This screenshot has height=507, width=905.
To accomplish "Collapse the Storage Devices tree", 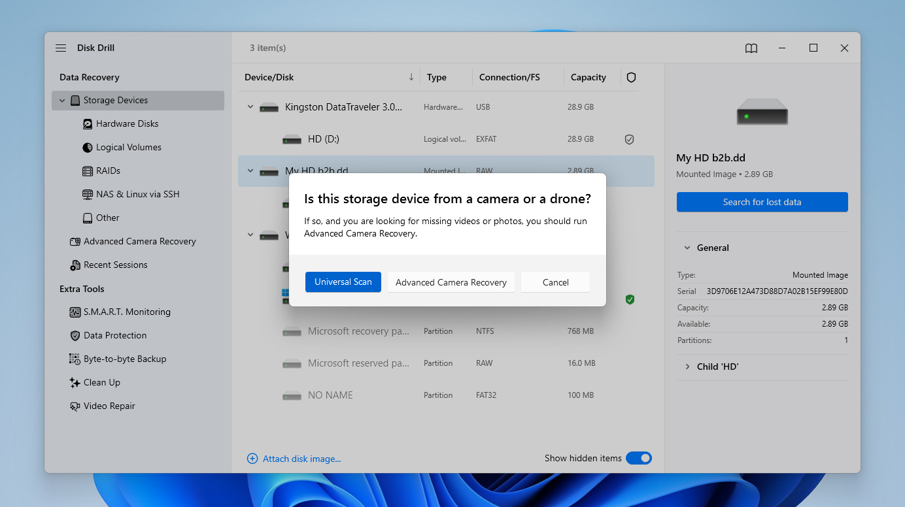I will coord(62,101).
